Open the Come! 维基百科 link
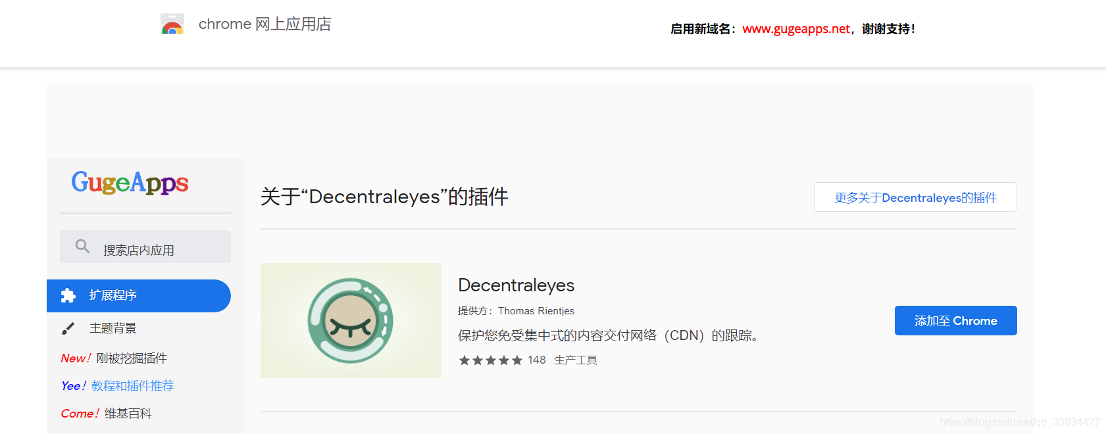 [106, 414]
